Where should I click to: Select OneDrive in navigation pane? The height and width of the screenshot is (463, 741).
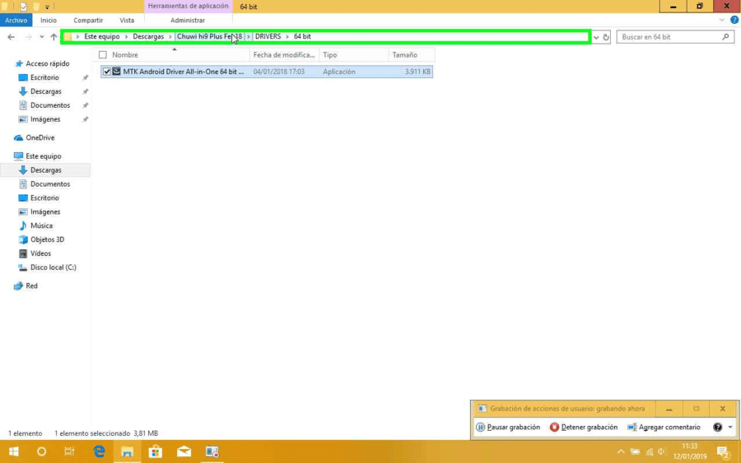tap(40, 138)
